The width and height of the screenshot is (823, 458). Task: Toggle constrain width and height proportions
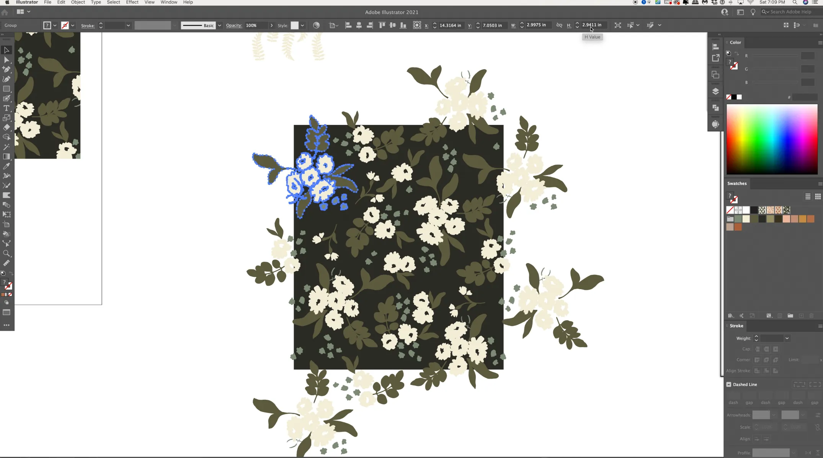(559, 25)
